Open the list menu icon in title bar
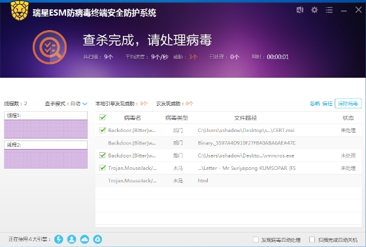 click(329, 10)
